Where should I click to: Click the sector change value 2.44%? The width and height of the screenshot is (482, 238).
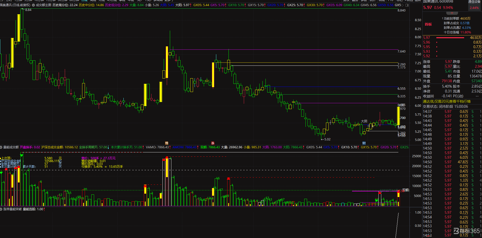(x=474, y=8)
